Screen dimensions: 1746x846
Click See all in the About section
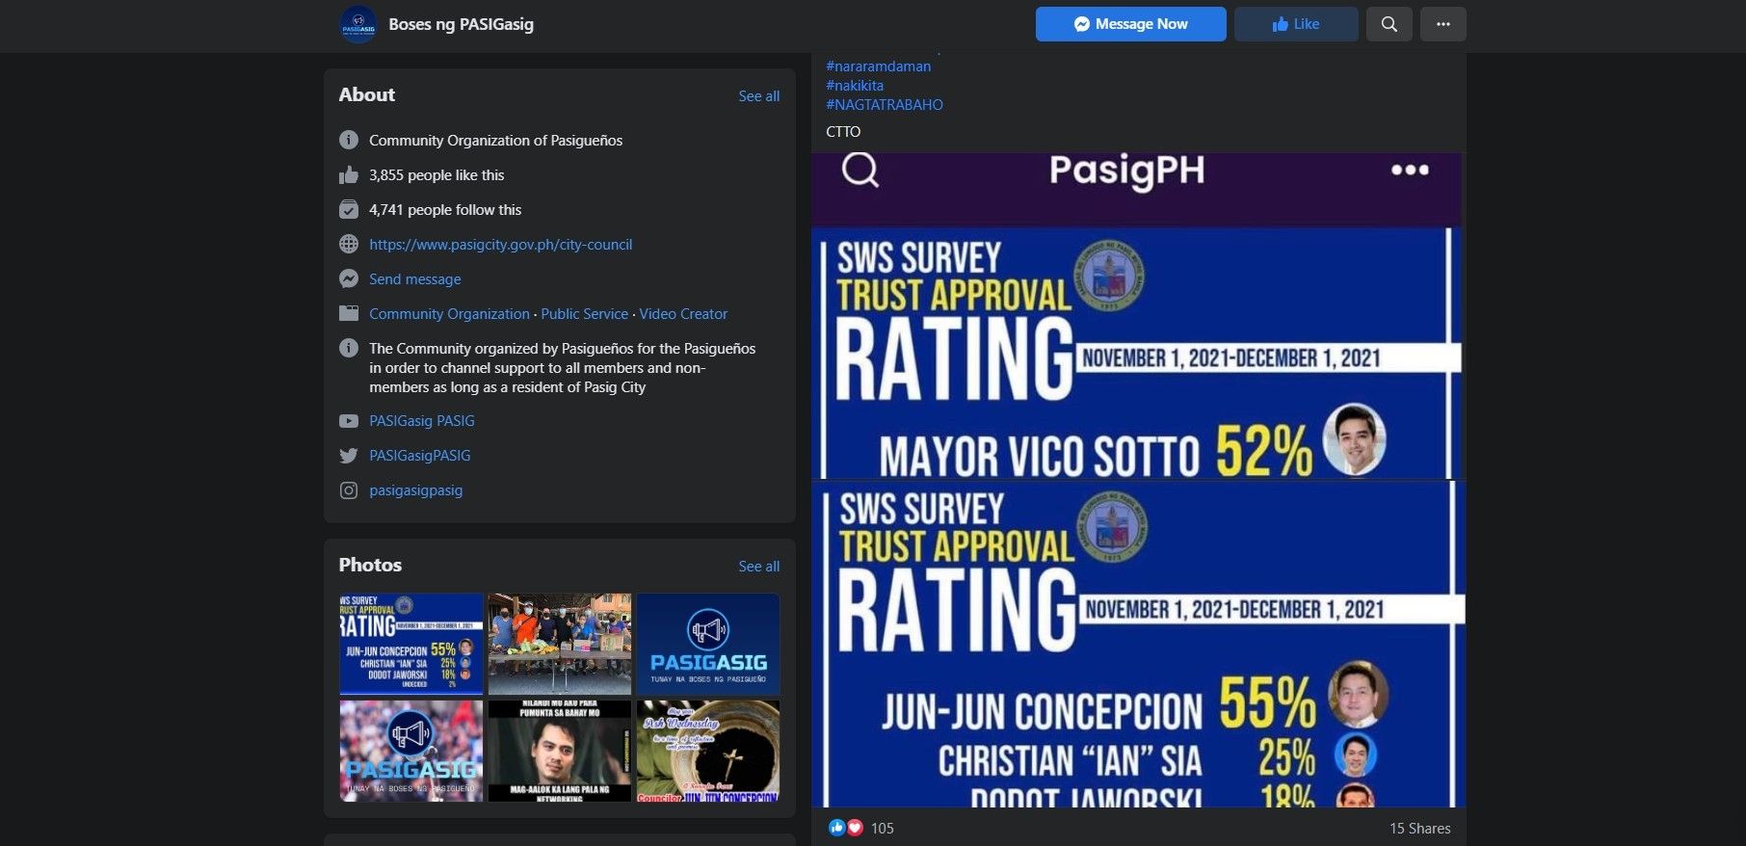[x=758, y=95]
